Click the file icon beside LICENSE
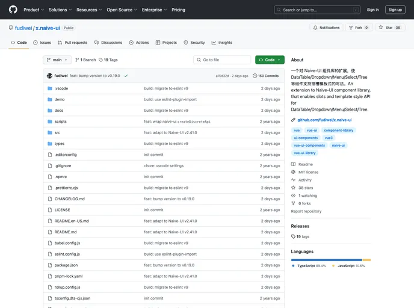This screenshot has height=308, width=414. (50, 210)
